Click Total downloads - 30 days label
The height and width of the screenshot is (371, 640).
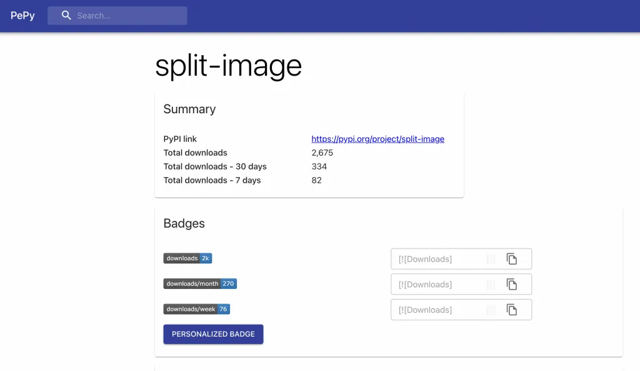coord(215,166)
